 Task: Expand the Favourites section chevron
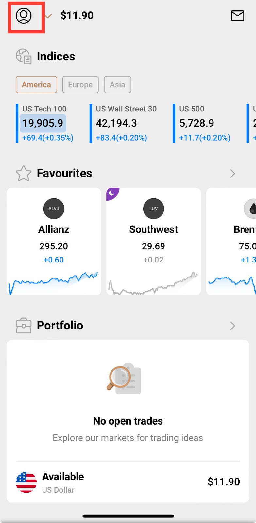pos(232,173)
